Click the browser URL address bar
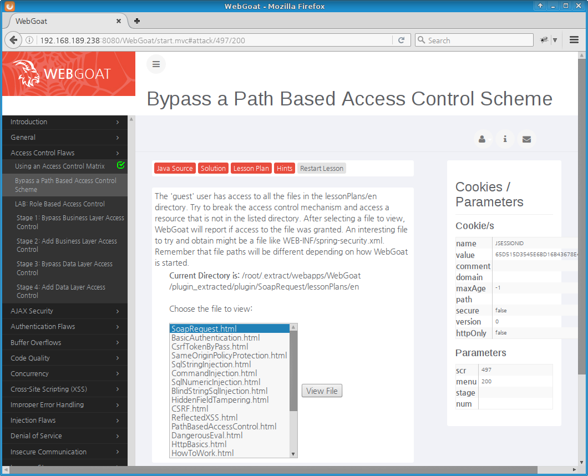 214,40
